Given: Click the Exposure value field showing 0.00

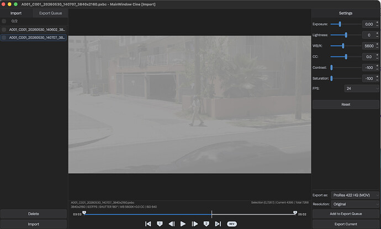Looking at the screenshot, I should [x=369, y=24].
